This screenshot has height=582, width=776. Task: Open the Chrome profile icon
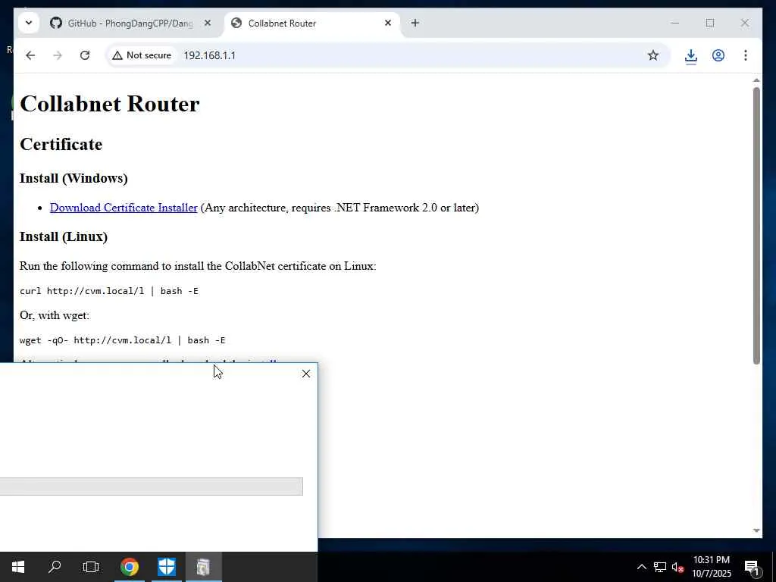tap(718, 55)
